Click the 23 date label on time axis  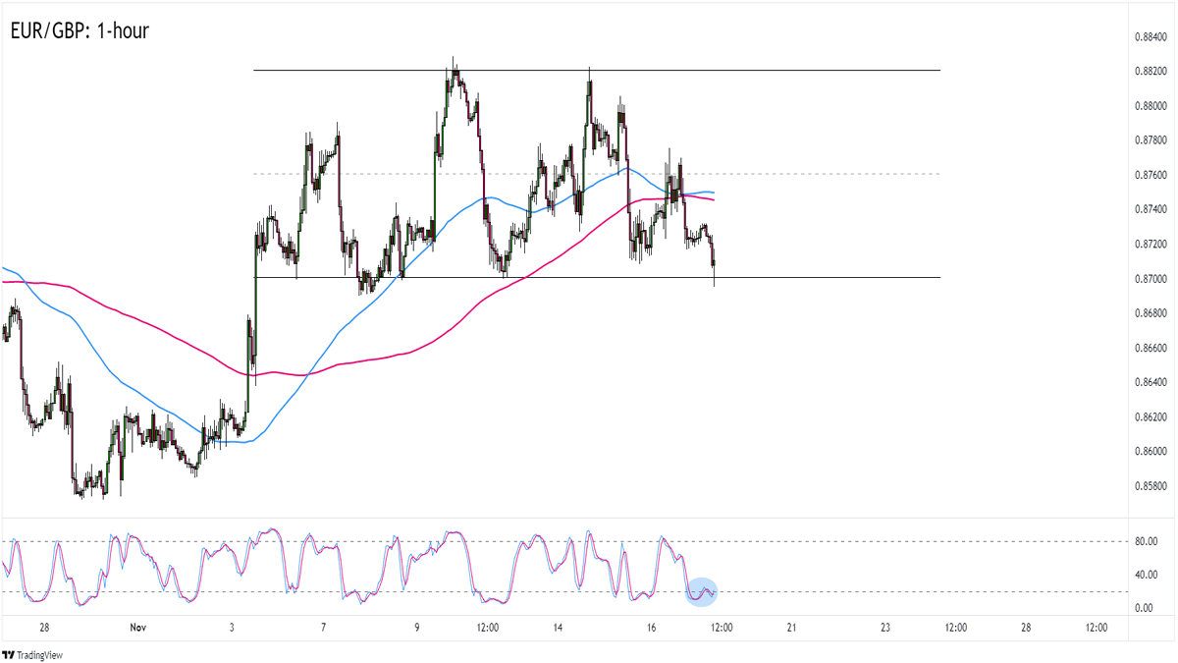pos(885,628)
